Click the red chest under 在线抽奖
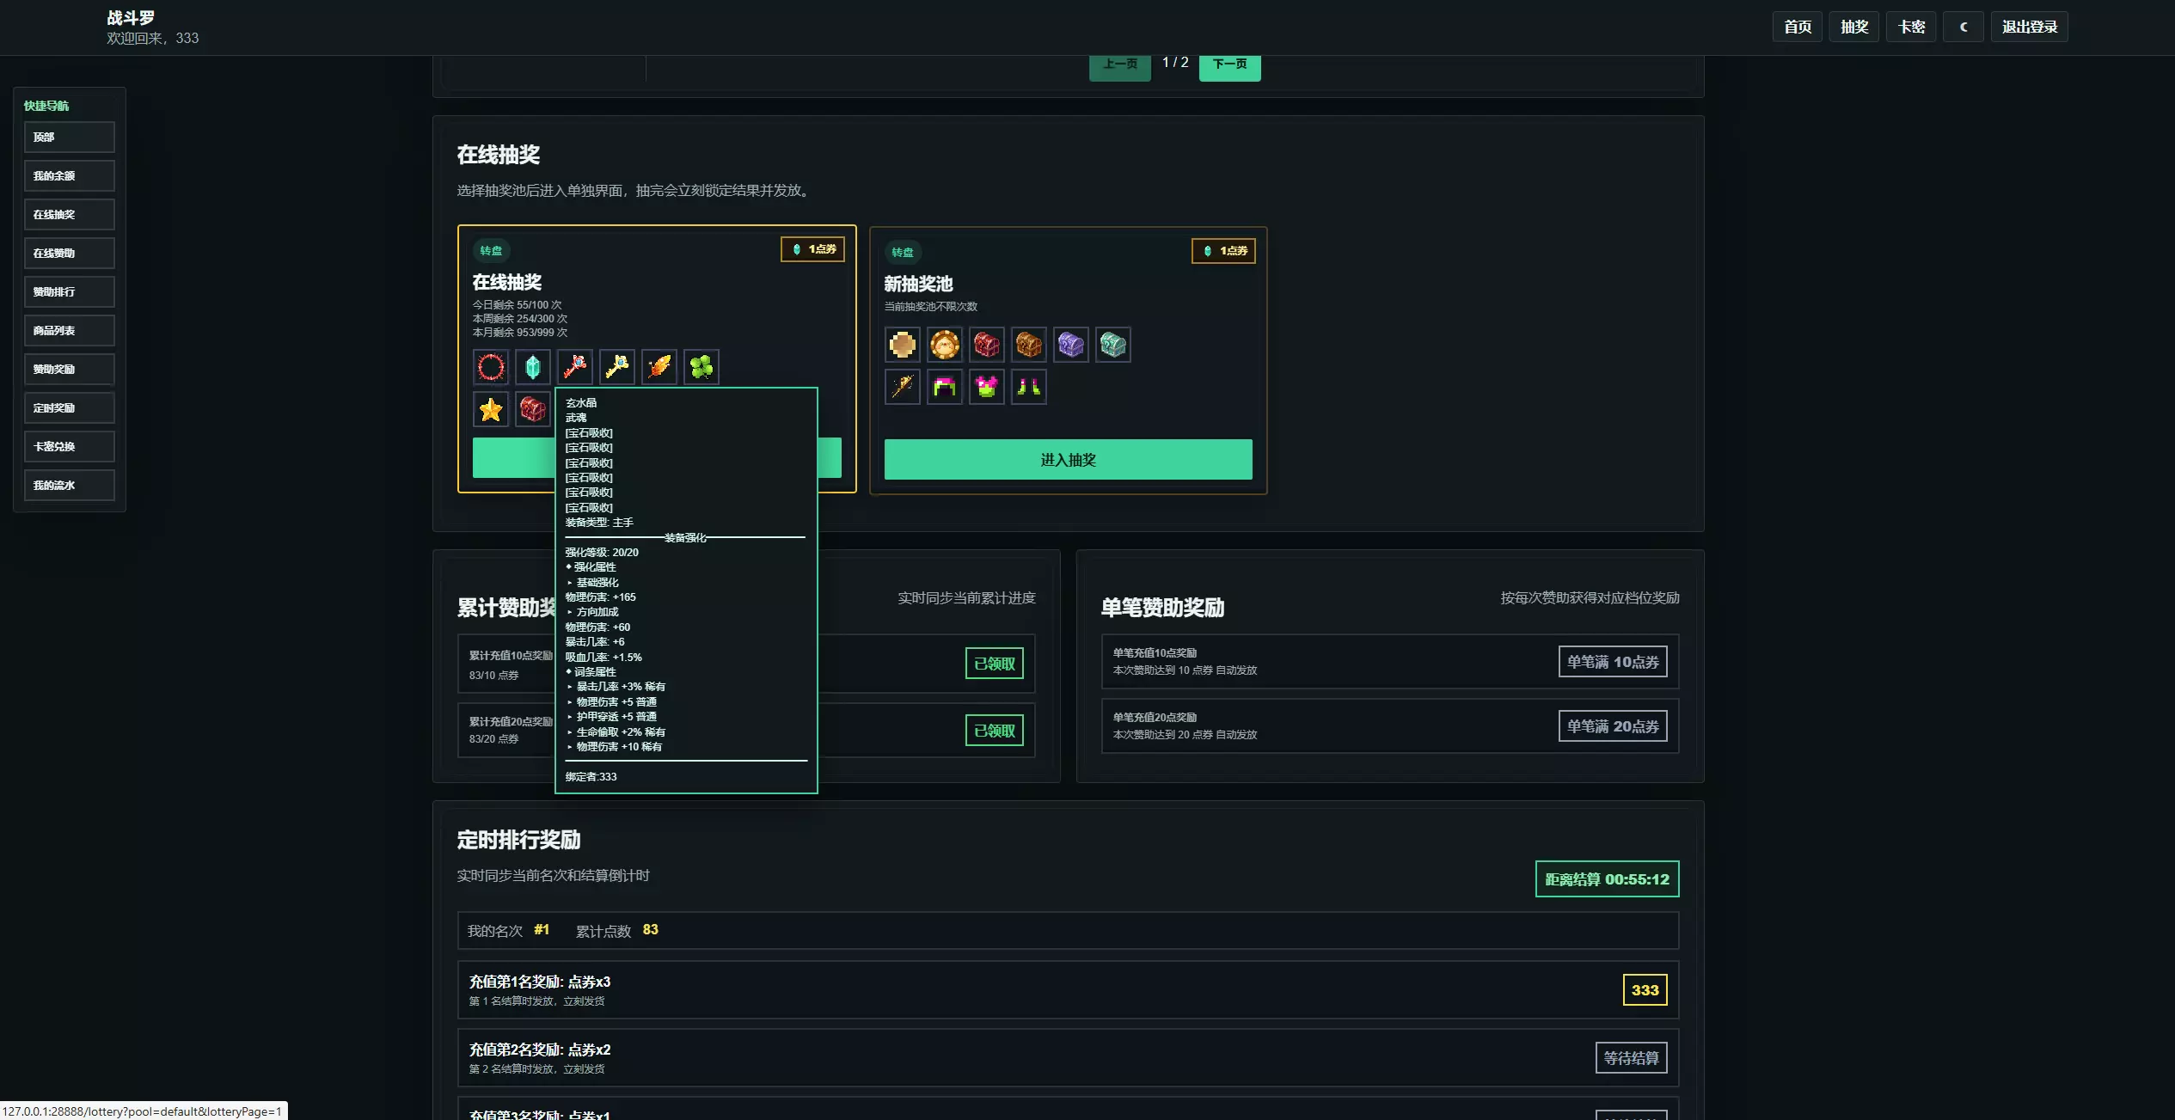The width and height of the screenshot is (2175, 1120). (x=533, y=409)
